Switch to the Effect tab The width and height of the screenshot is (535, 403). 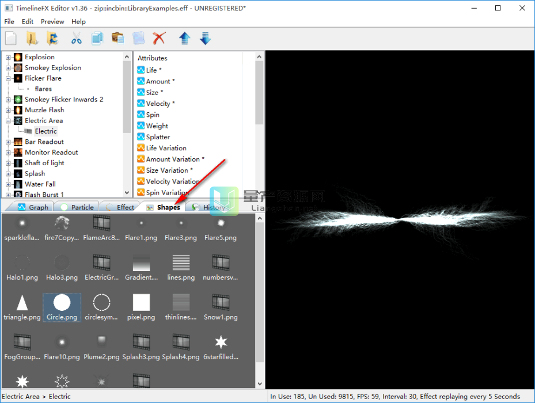pyautogui.click(x=120, y=207)
